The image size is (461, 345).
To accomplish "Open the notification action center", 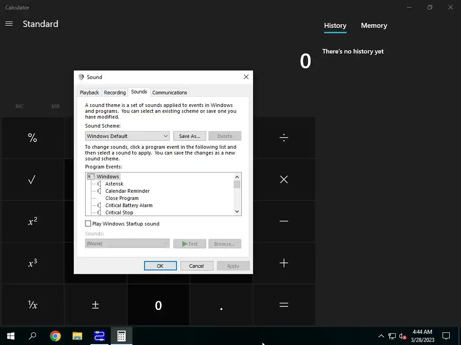I will point(446,336).
